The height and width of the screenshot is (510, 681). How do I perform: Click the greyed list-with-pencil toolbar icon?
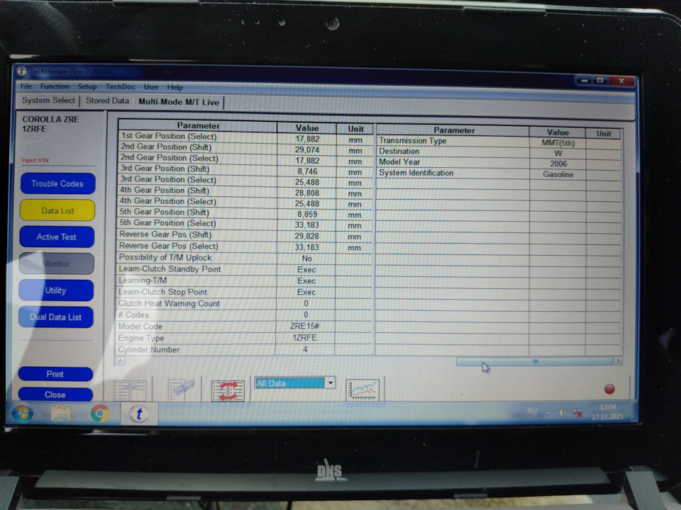point(182,390)
